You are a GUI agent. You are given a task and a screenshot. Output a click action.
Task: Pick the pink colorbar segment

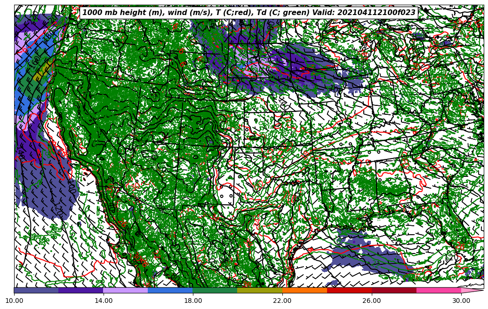coord(439,291)
